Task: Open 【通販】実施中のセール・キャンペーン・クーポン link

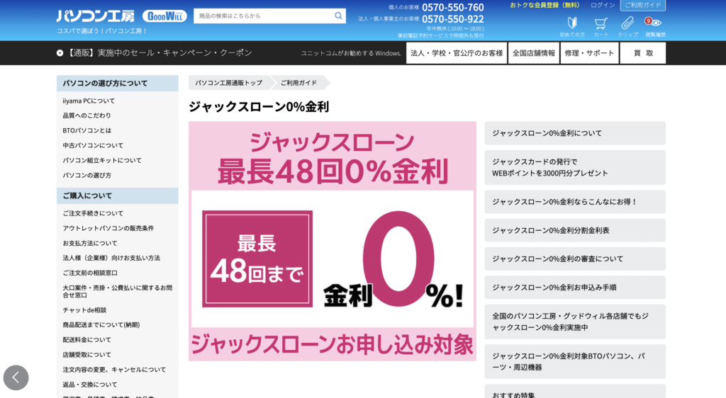Action: click(x=159, y=52)
